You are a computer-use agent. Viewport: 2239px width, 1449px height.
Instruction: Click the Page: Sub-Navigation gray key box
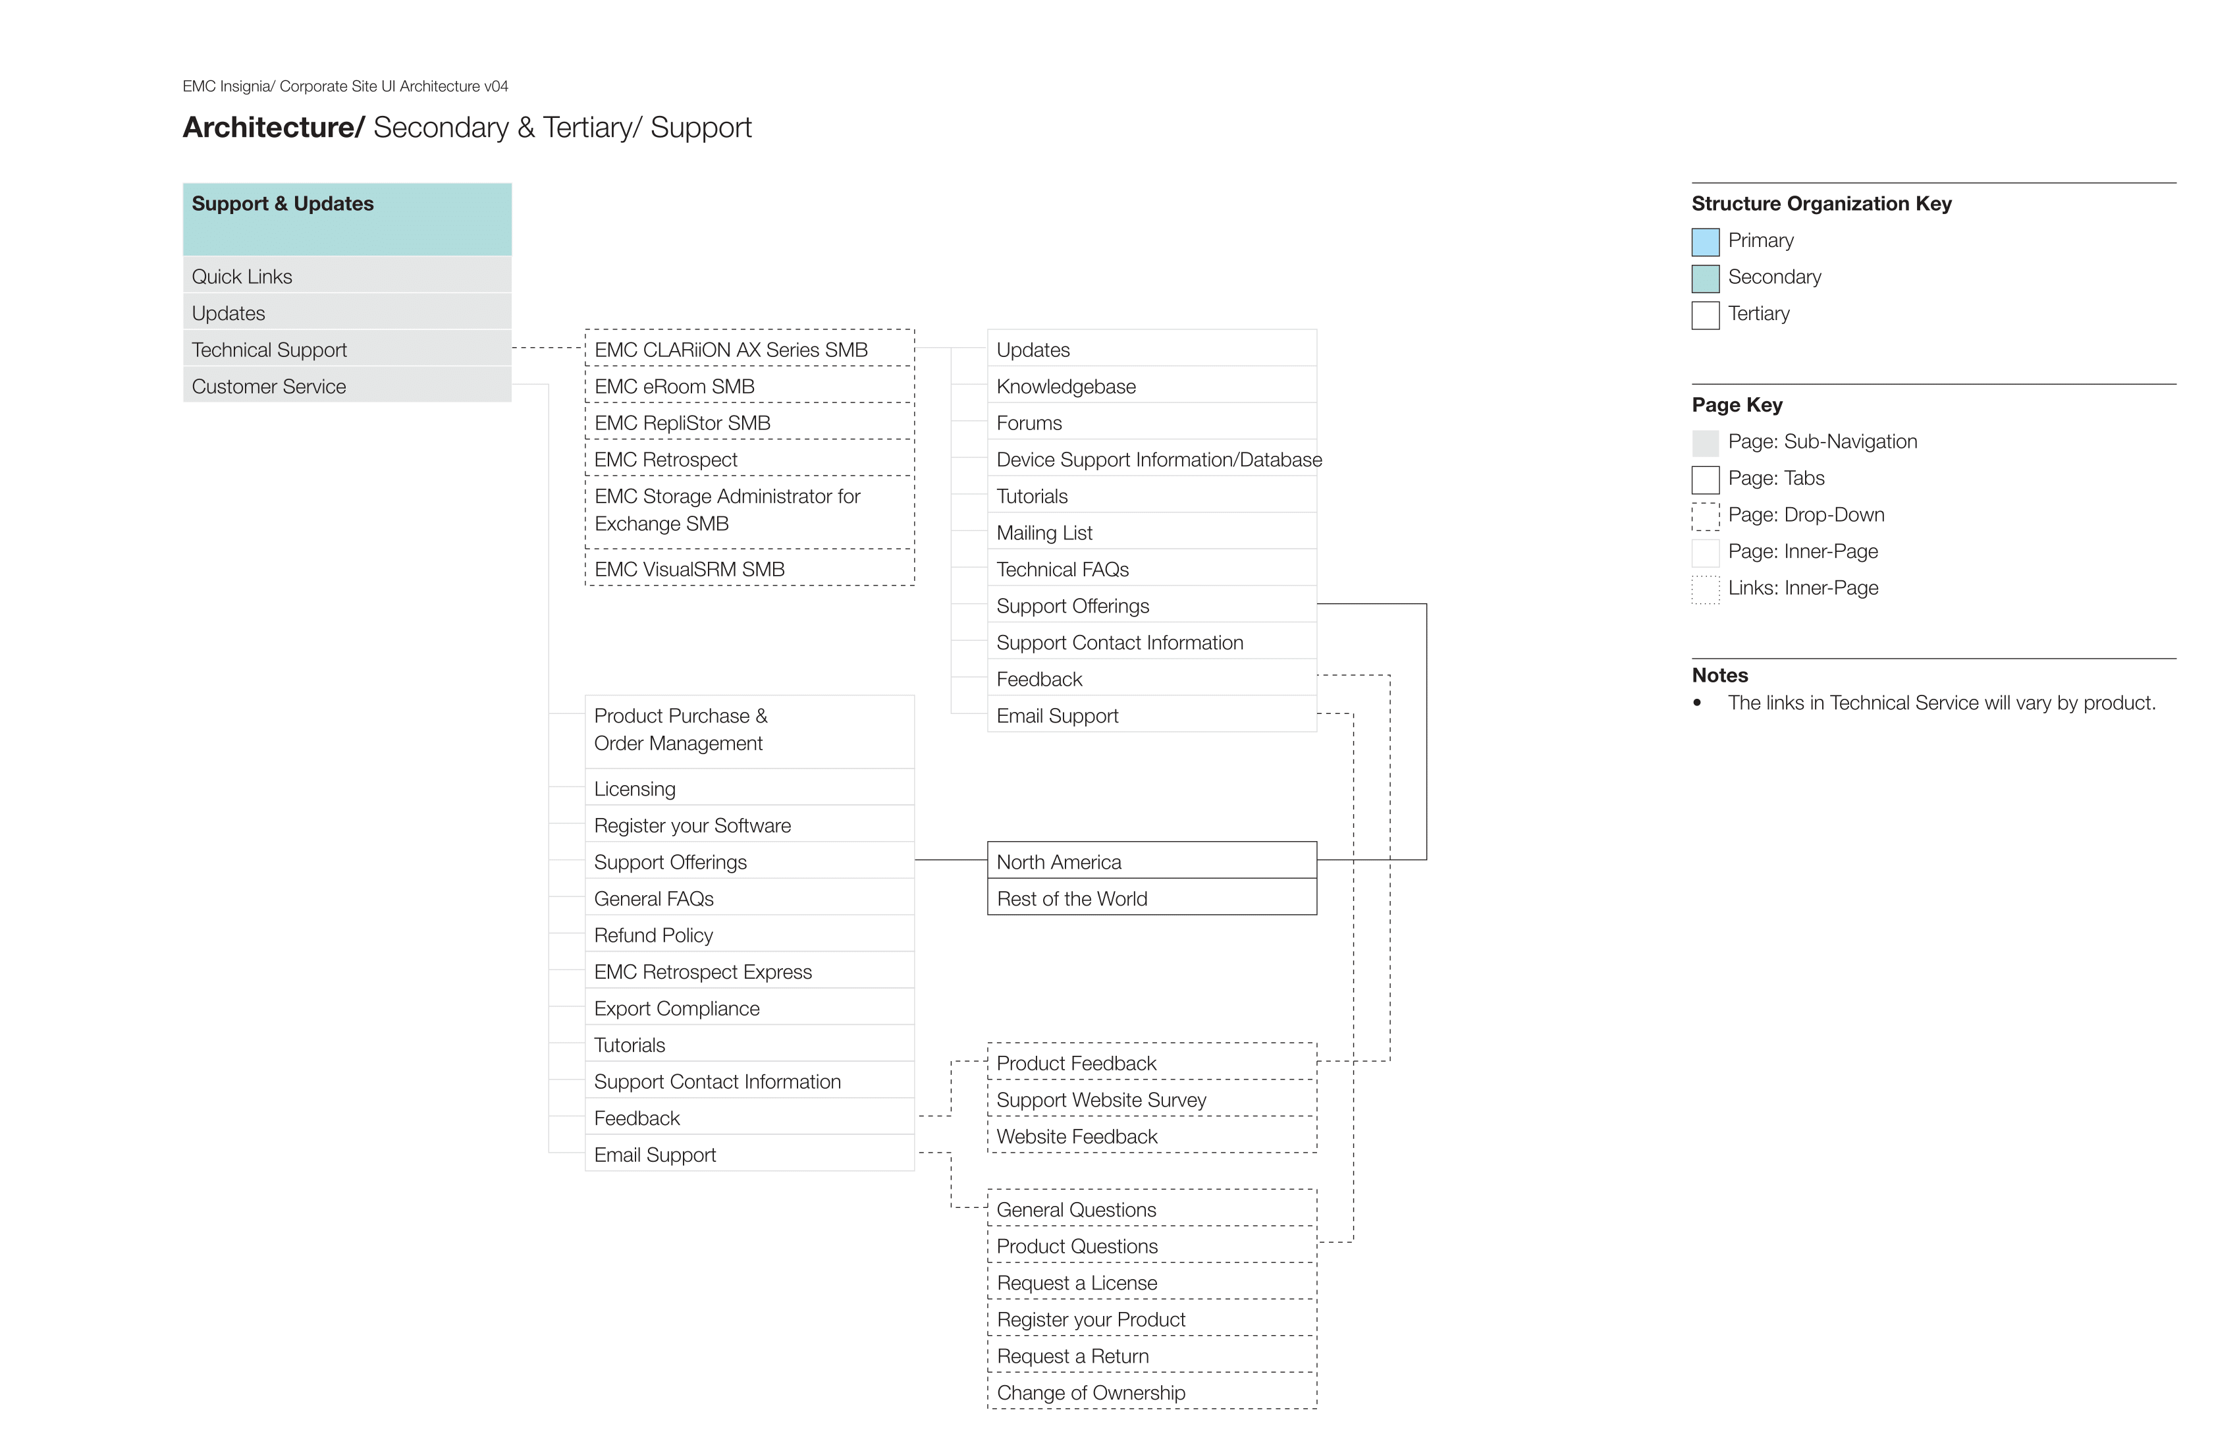coord(1705,443)
